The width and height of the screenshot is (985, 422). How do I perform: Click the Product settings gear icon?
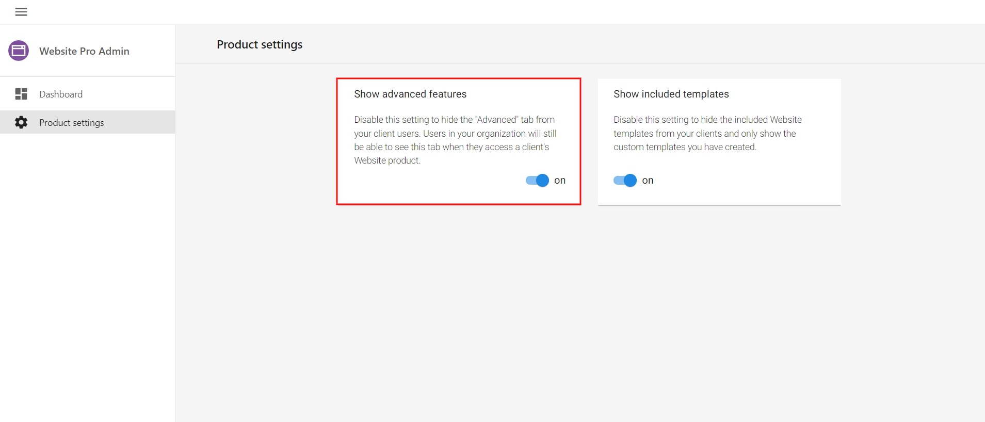[21, 122]
